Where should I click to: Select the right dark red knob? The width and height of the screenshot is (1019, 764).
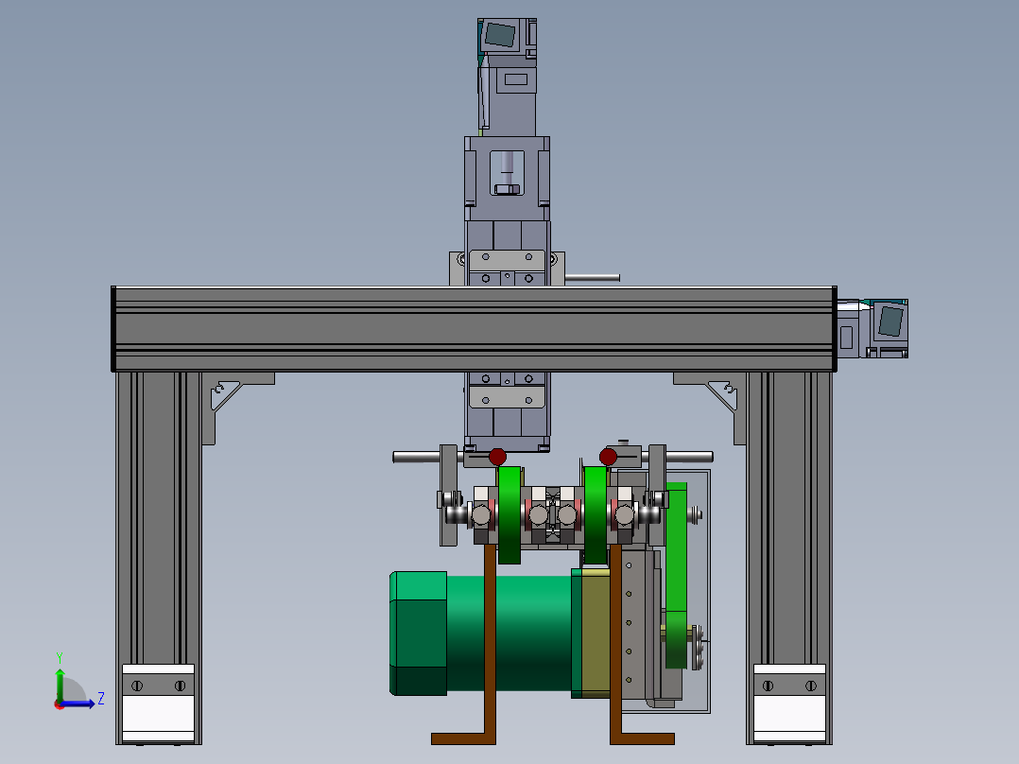point(609,457)
